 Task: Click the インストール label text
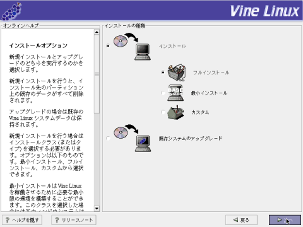pos(172,46)
